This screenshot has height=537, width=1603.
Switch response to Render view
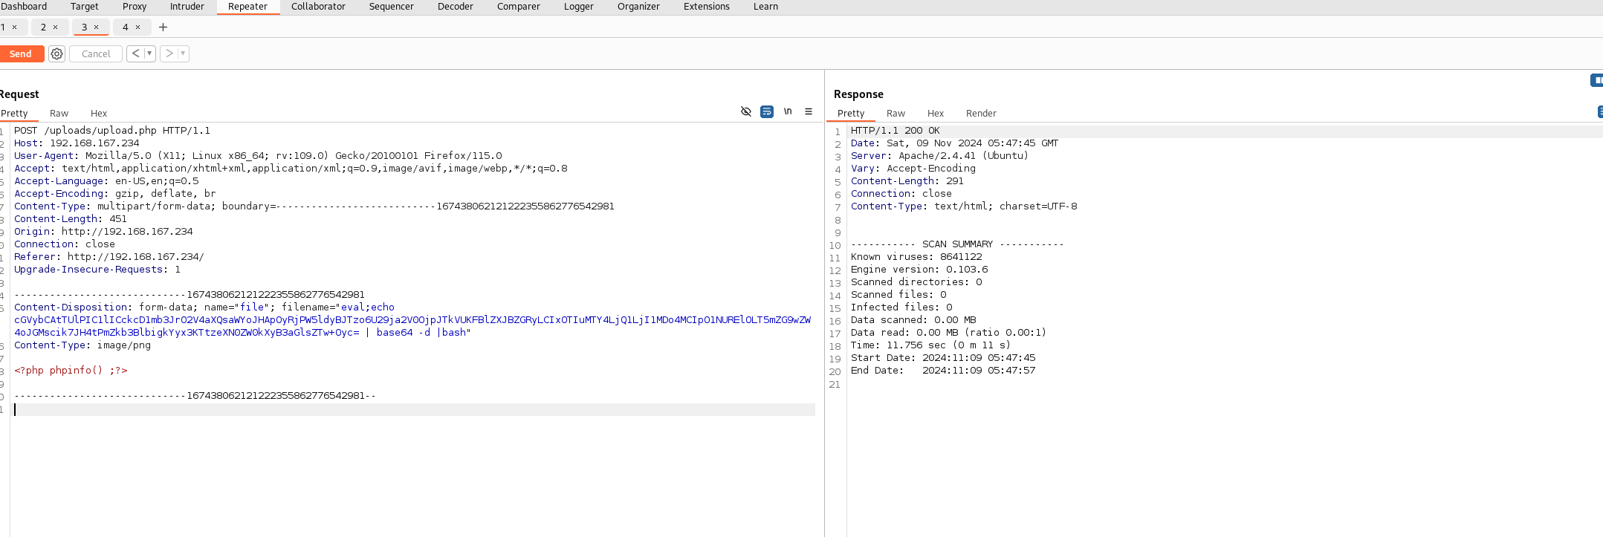981,114
